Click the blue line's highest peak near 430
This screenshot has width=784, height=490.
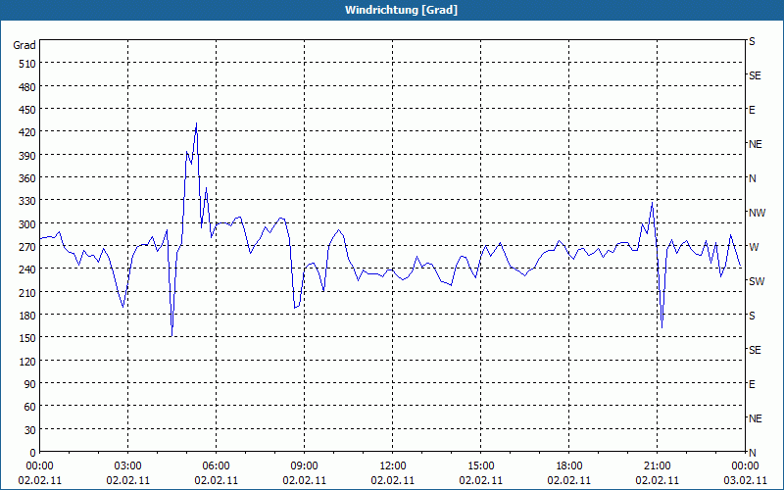pyautogui.click(x=197, y=123)
